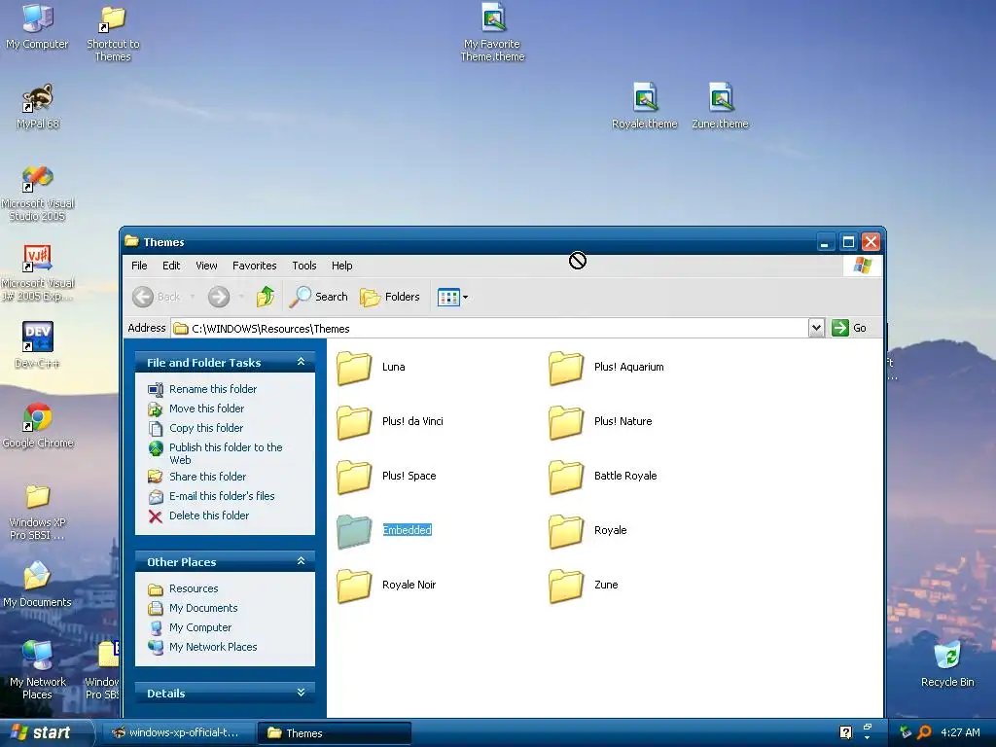996x747 pixels.
Task: Select My Computer desktop icon
Action: point(37,27)
